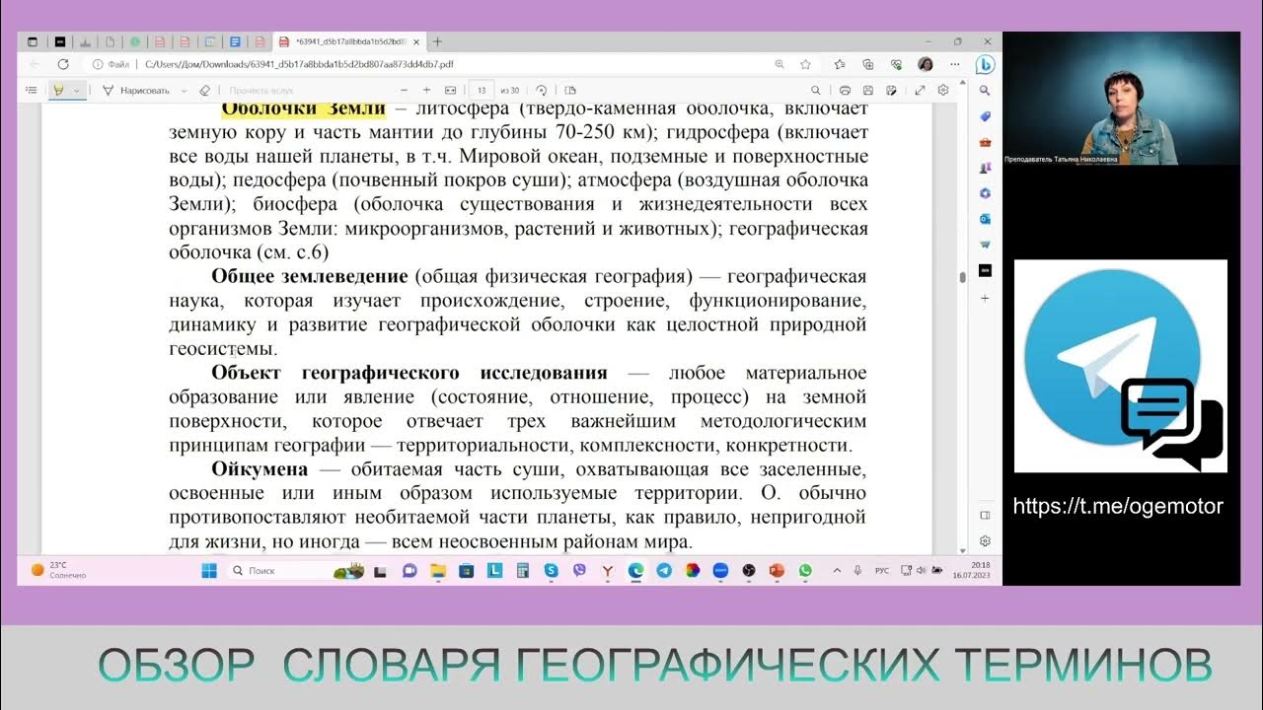This screenshot has height=710, width=1263.
Task: Open the tab actions menu
Action: pos(33,42)
